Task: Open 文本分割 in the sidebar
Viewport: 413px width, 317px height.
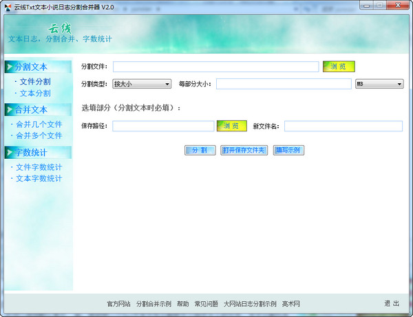Action: 35,93
